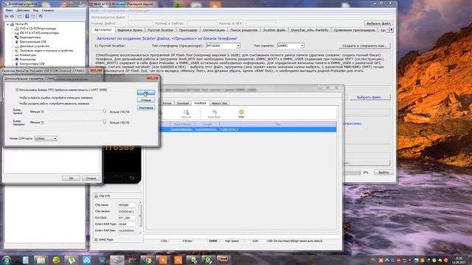Image resolution: width=472 pixels, height=265 pixels.
Task: Open the uTorrent icon on the taskbar
Action: pos(71,260)
